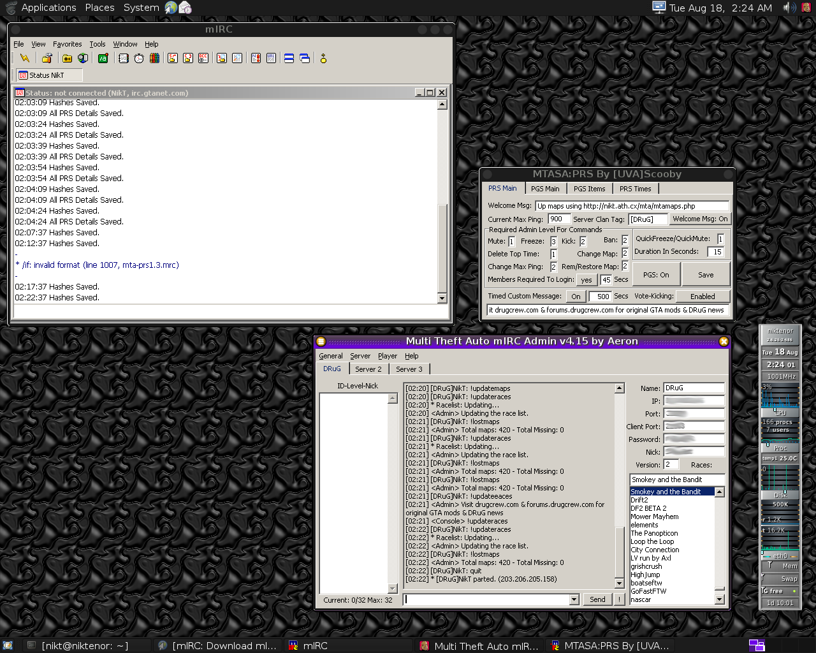Expand the Races list scroll-down arrow
816x653 pixels.
pos(720,599)
